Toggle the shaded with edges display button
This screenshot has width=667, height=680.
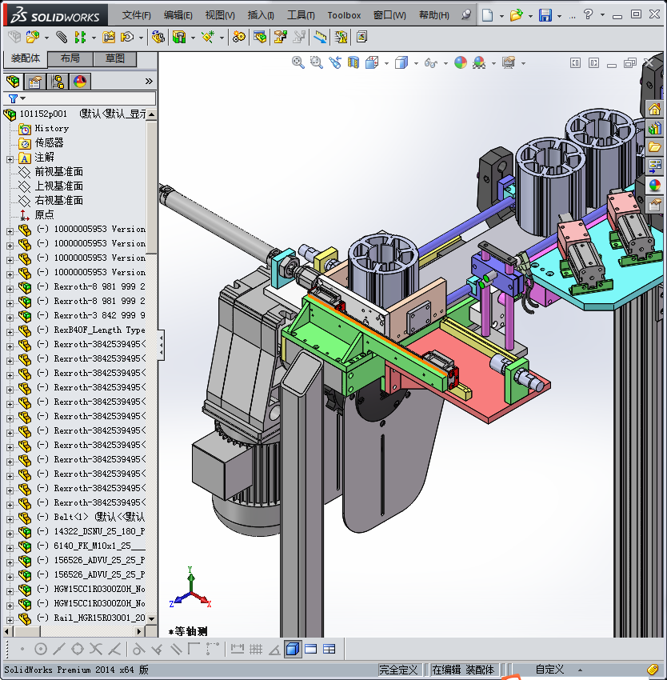coord(293,649)
